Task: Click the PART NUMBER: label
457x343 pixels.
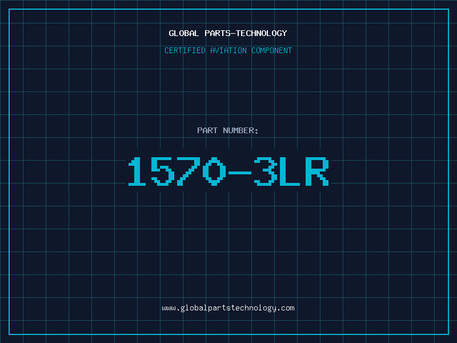Action: 228,130
